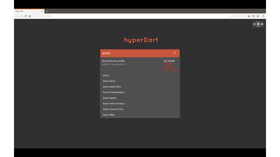The width and height of the screenshot is (280, 157).
Task: Select the Amzn suggestion
Action: 140,75
